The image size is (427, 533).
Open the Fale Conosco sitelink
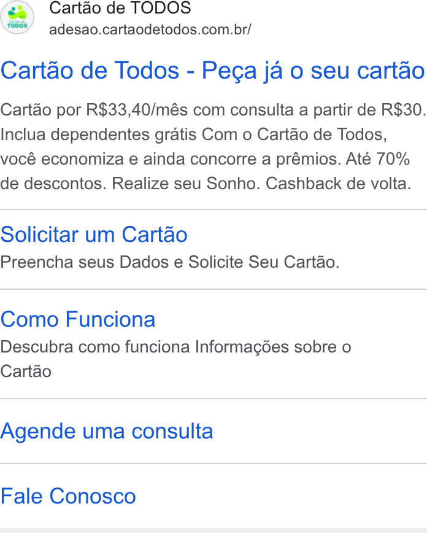point(68,496)
